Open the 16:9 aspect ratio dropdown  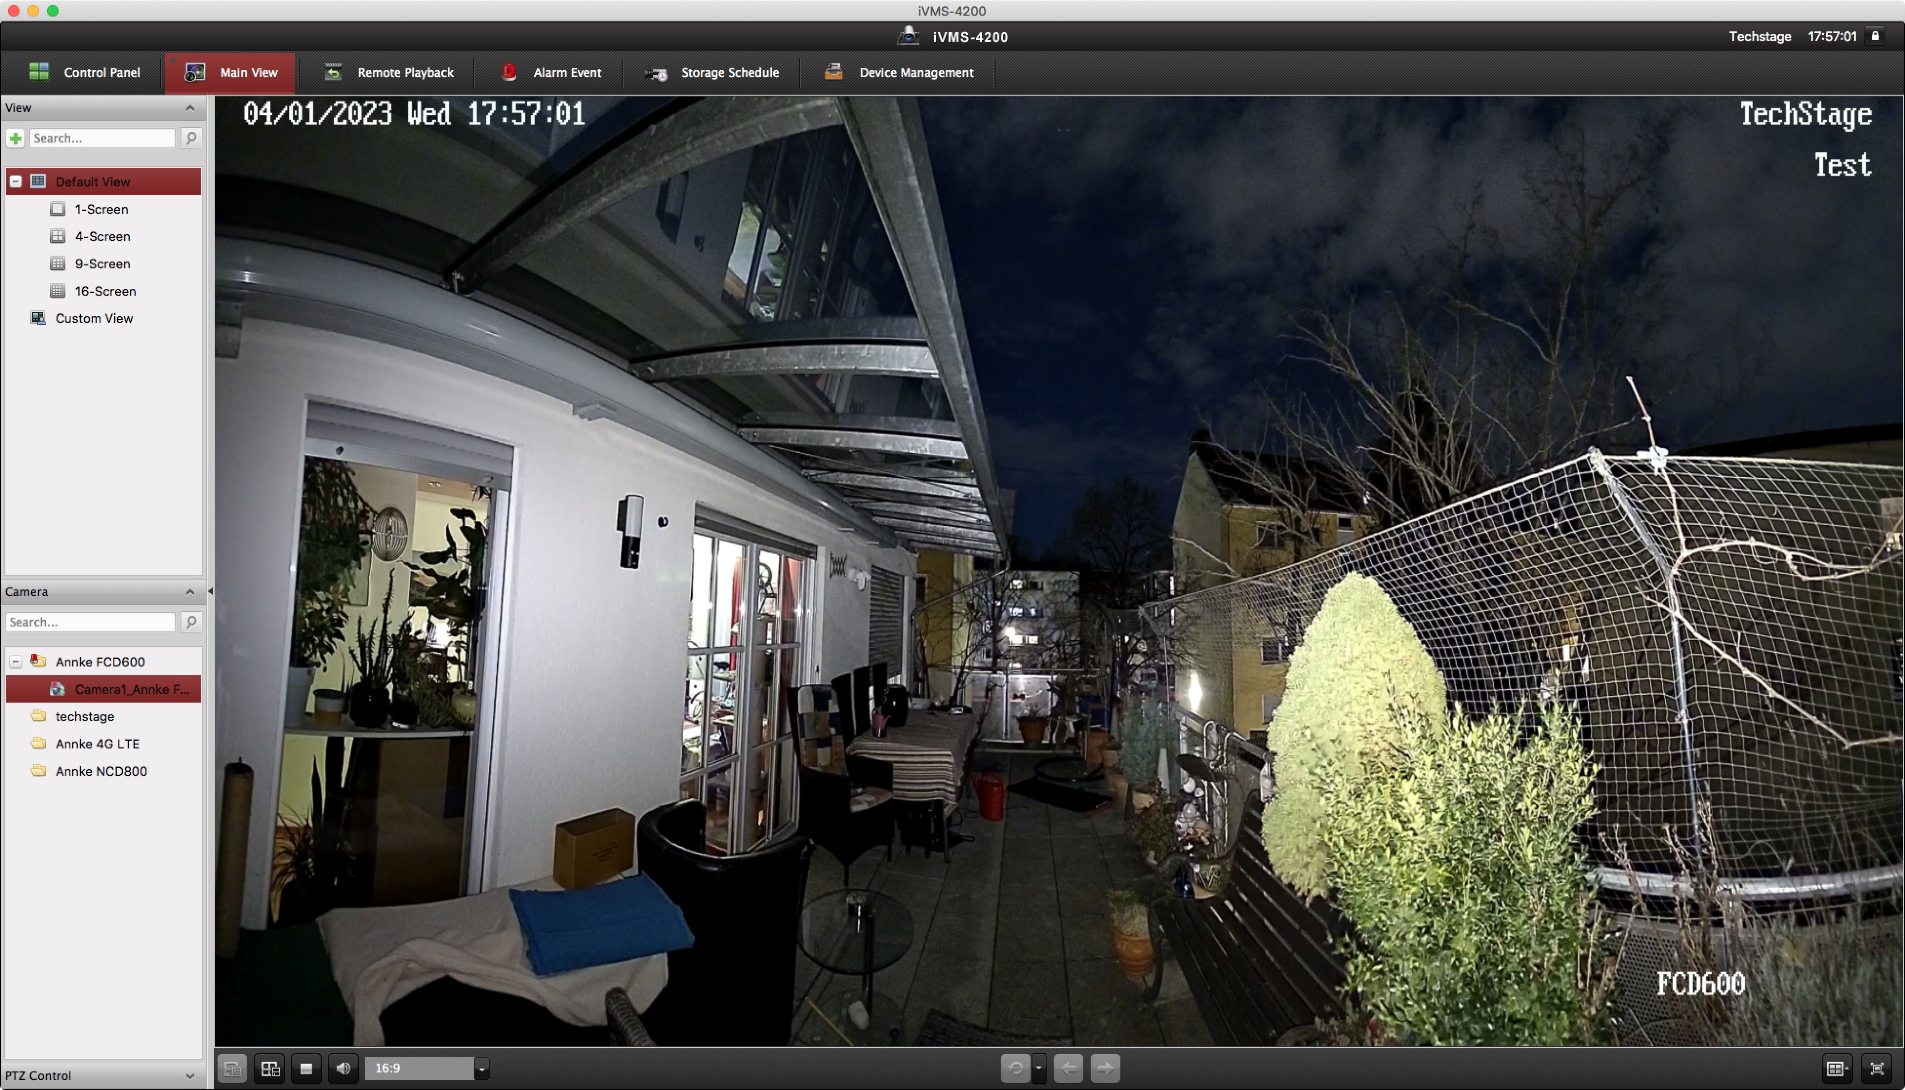click(x=482, y=1069)
